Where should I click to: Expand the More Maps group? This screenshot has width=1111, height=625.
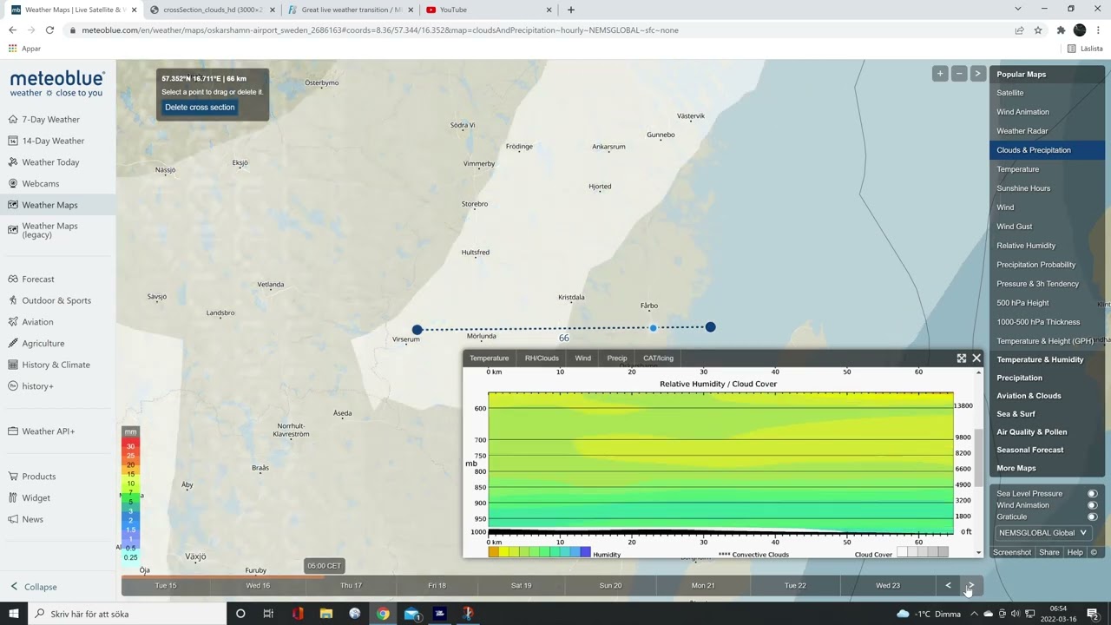pyautogui.click(x=1047, y=469)
